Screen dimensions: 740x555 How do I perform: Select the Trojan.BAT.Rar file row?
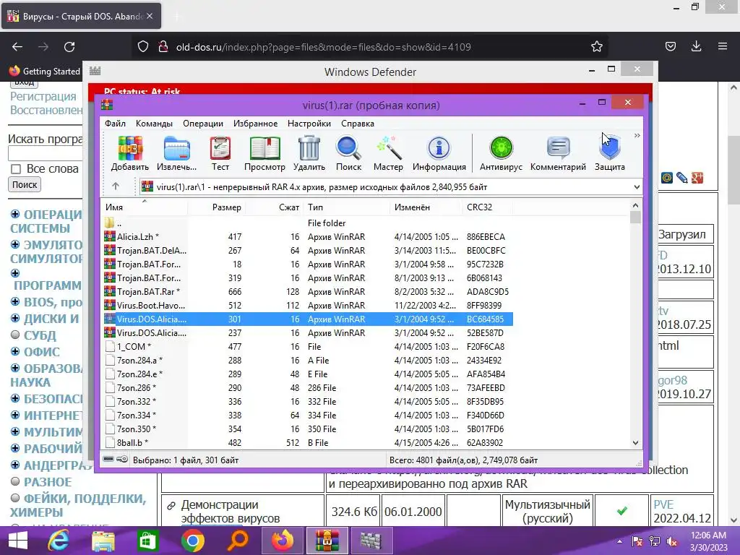click(308, 292)
